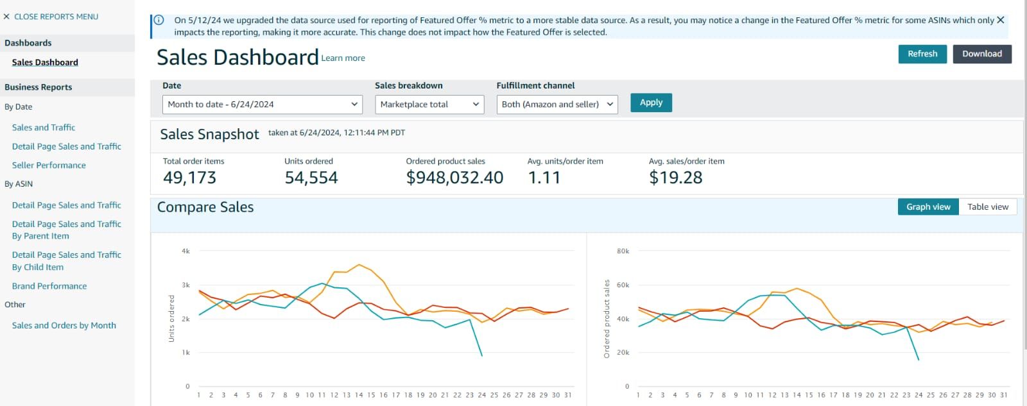Screen dimensions: 1027x406
Task: Click the By ASIN sidebar label
Action: coord(19,184)
